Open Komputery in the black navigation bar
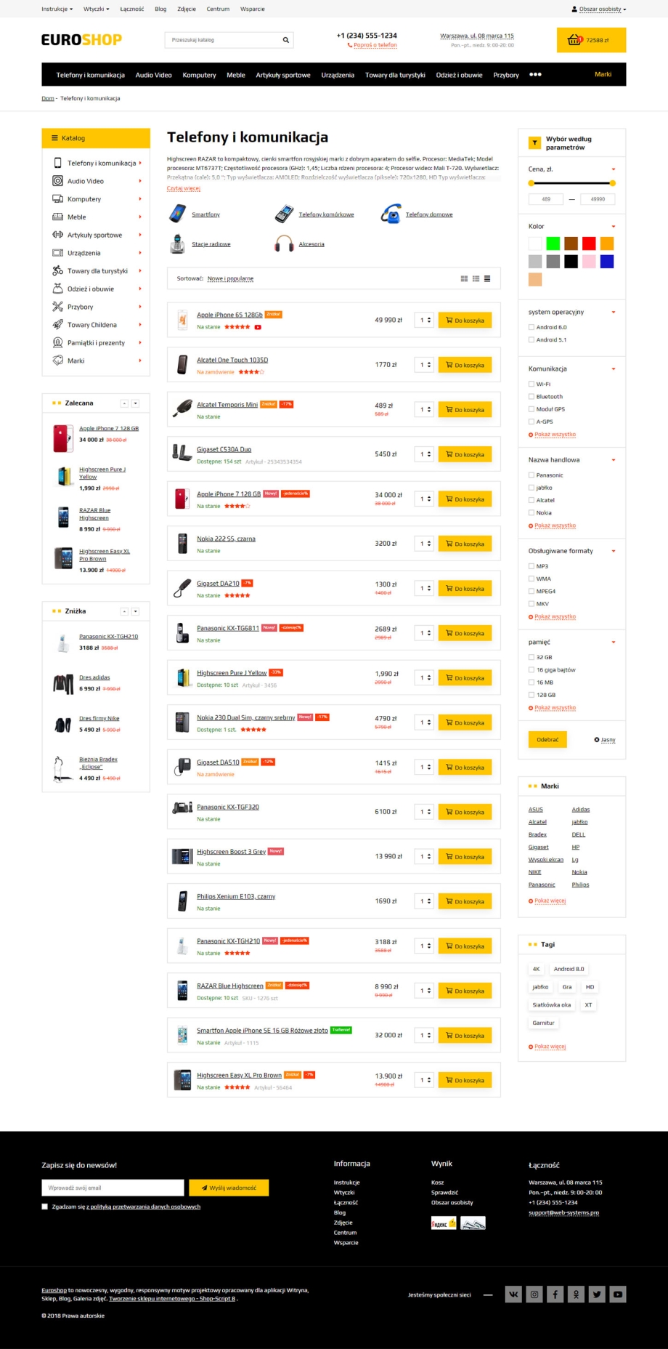The width and height of the screenshot is (668, 1349). tap(199, 75)
